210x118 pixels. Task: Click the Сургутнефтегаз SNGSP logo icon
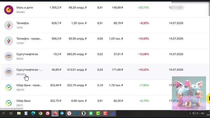point(9,72)
